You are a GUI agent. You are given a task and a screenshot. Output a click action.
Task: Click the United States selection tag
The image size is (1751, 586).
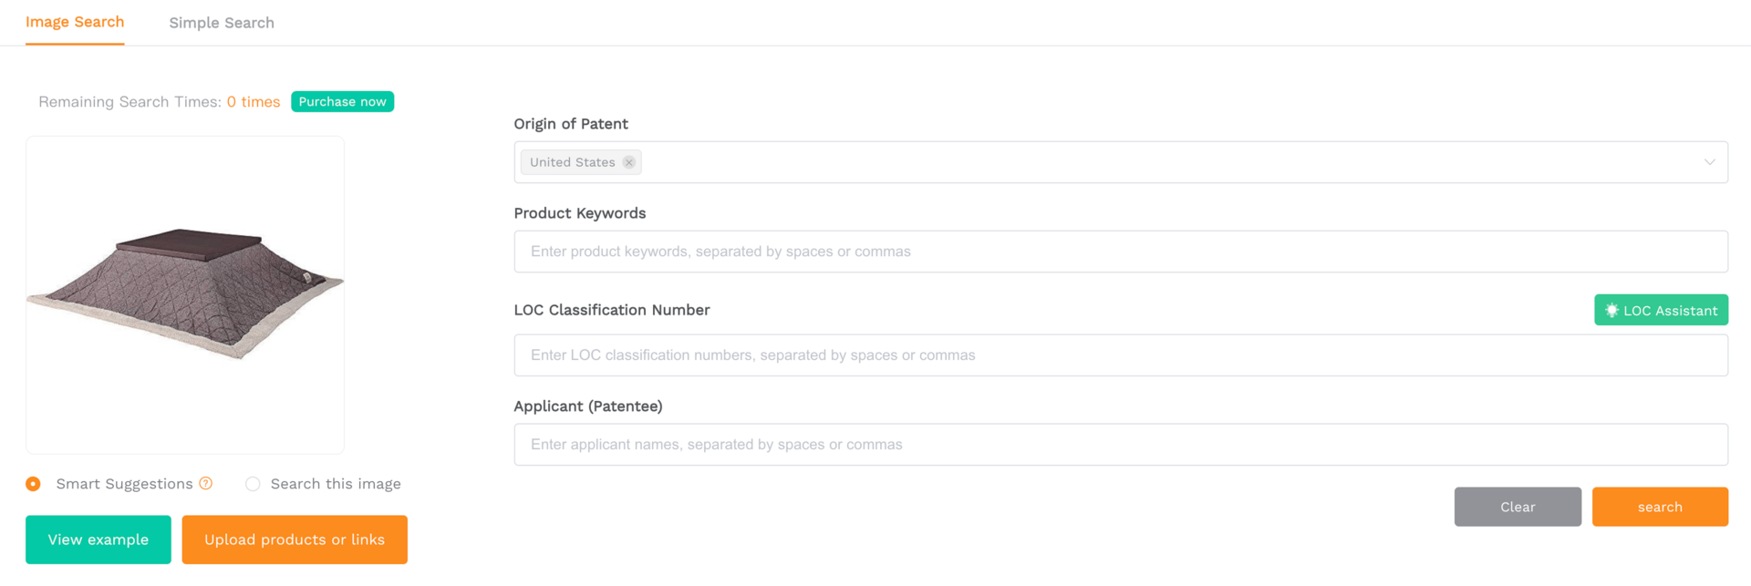click(x=573, y=162)
